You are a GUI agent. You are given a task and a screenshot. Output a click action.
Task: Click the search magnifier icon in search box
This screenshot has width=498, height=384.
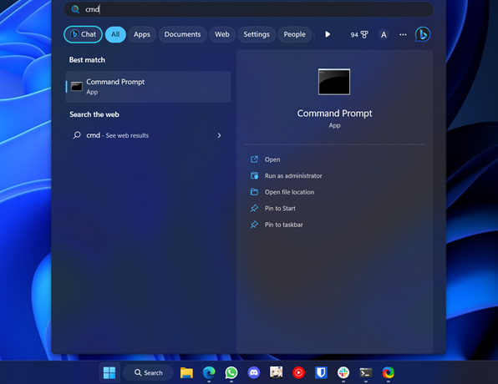(75, 9)
